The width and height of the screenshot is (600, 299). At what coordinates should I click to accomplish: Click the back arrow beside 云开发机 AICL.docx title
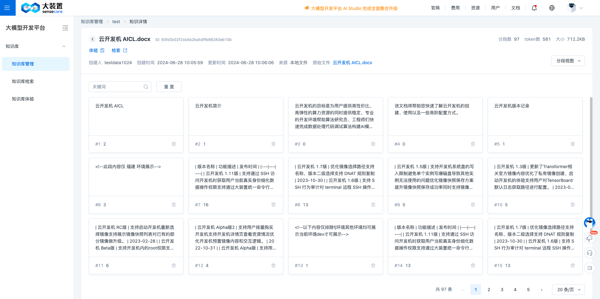(x=92, y=39)
